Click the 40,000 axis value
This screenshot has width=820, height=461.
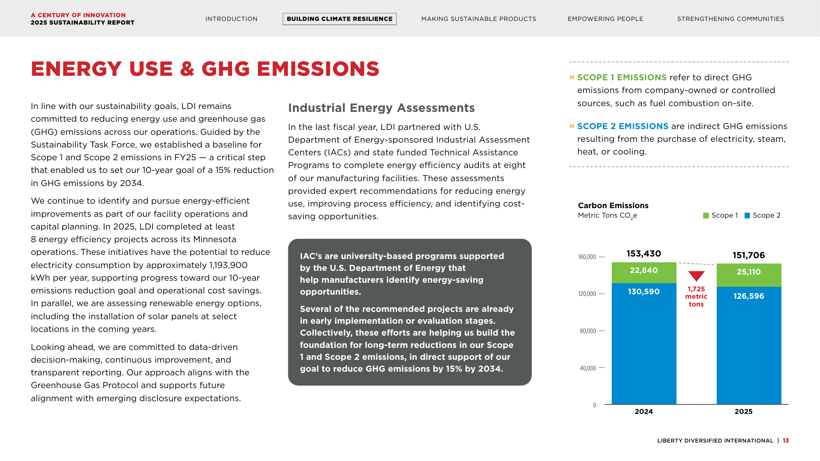(588, 368)
